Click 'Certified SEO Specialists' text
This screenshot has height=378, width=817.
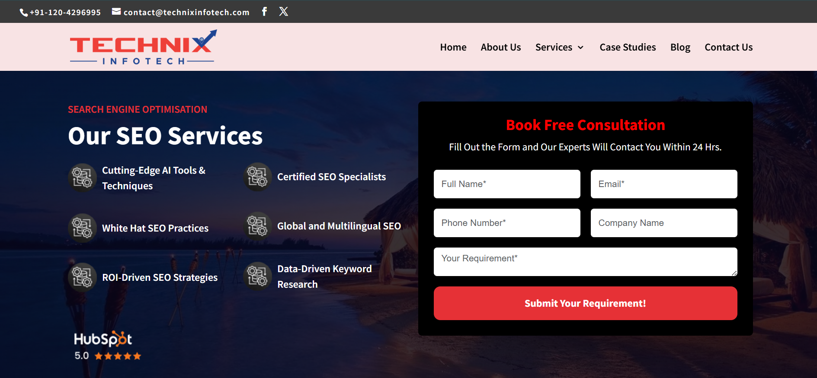point(331,177)
